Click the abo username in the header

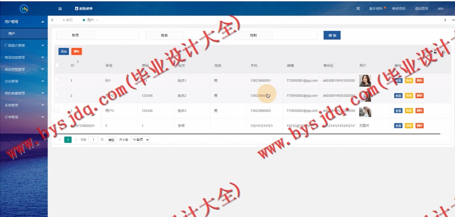(441, 9)
